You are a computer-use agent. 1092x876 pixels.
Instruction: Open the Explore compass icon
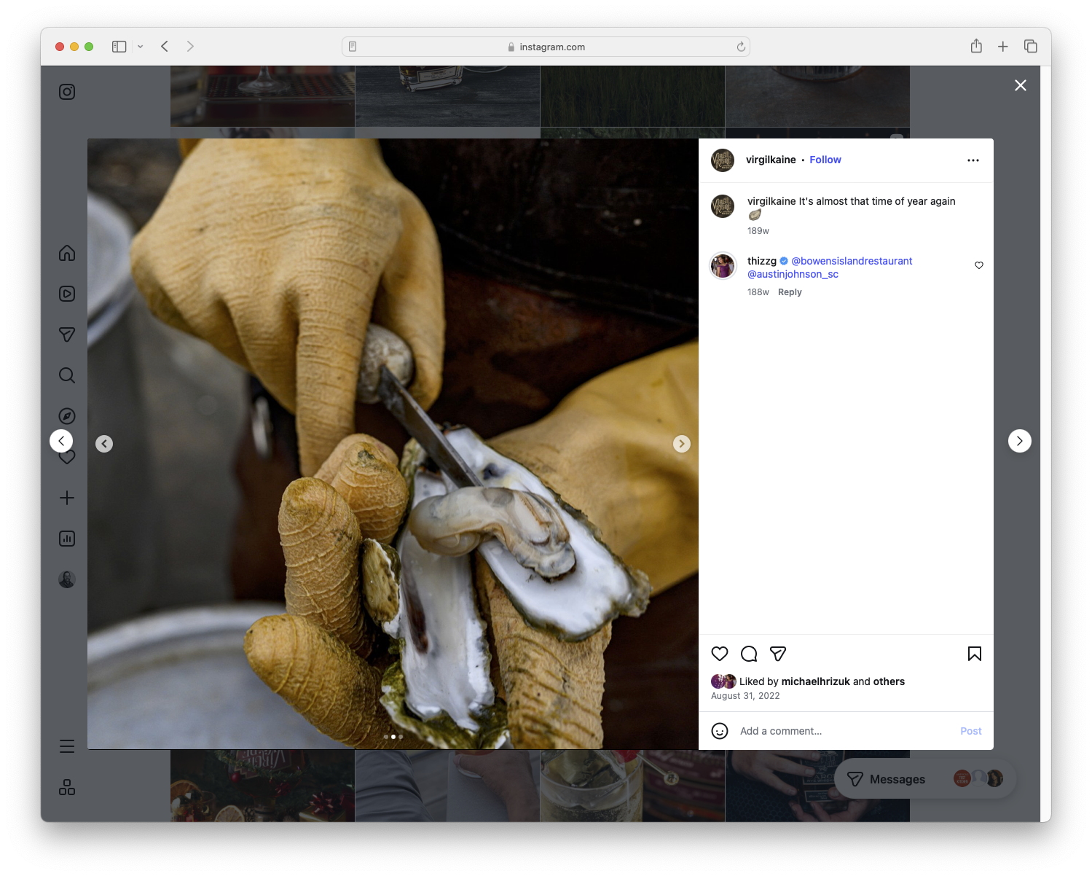coord(66,415)
